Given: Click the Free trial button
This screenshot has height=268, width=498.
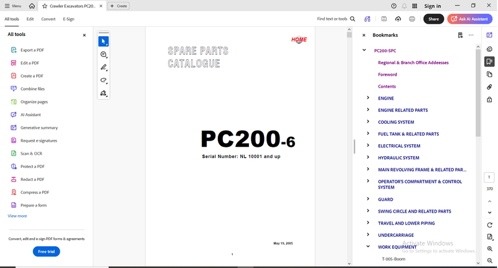Looking at the screenshot, I should tap(46, 251).
